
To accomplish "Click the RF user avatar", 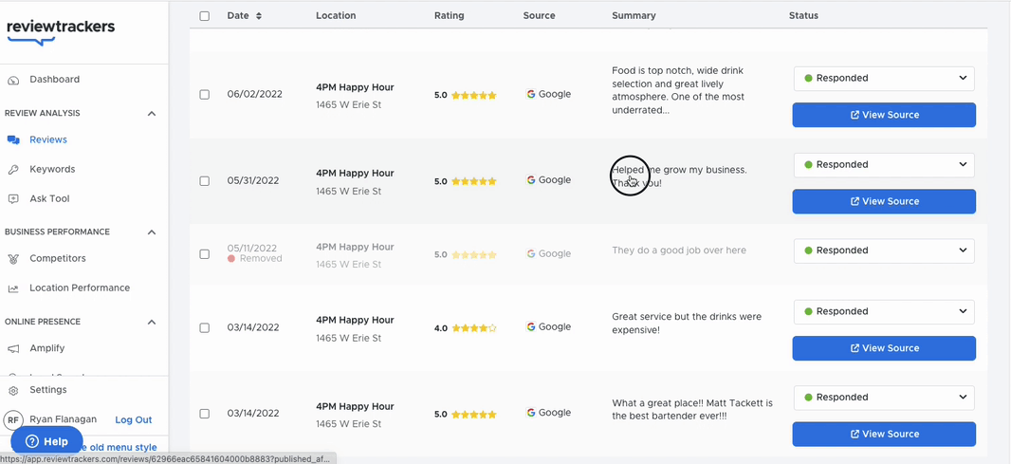I will coord(13,420).
